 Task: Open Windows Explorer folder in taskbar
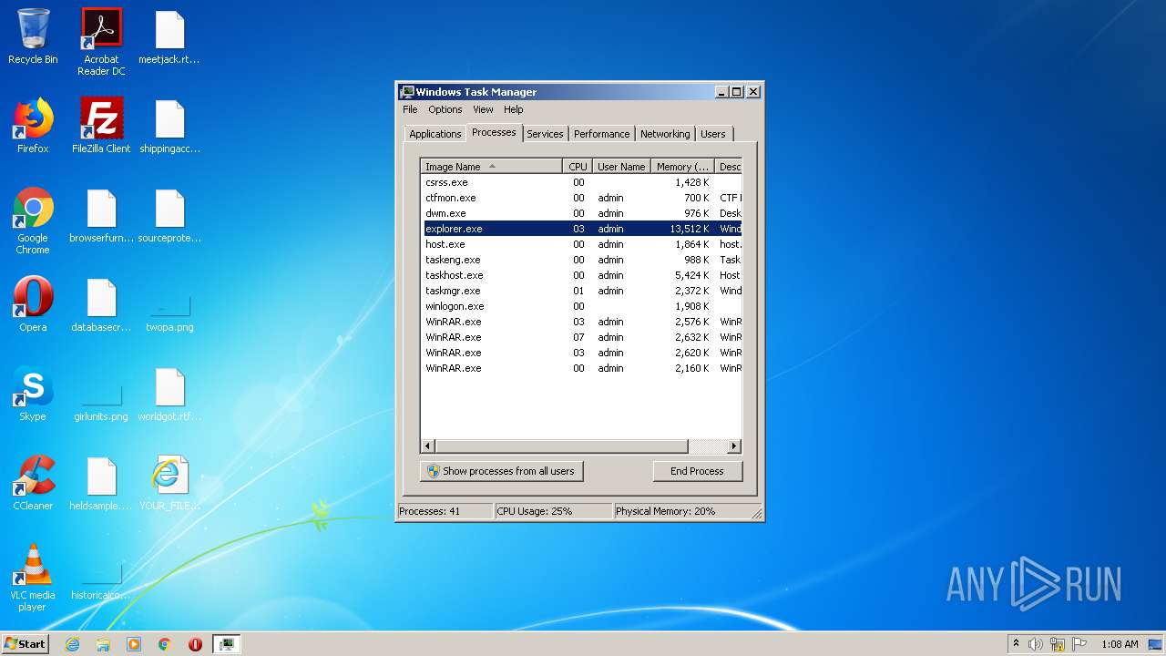(103, 644)
